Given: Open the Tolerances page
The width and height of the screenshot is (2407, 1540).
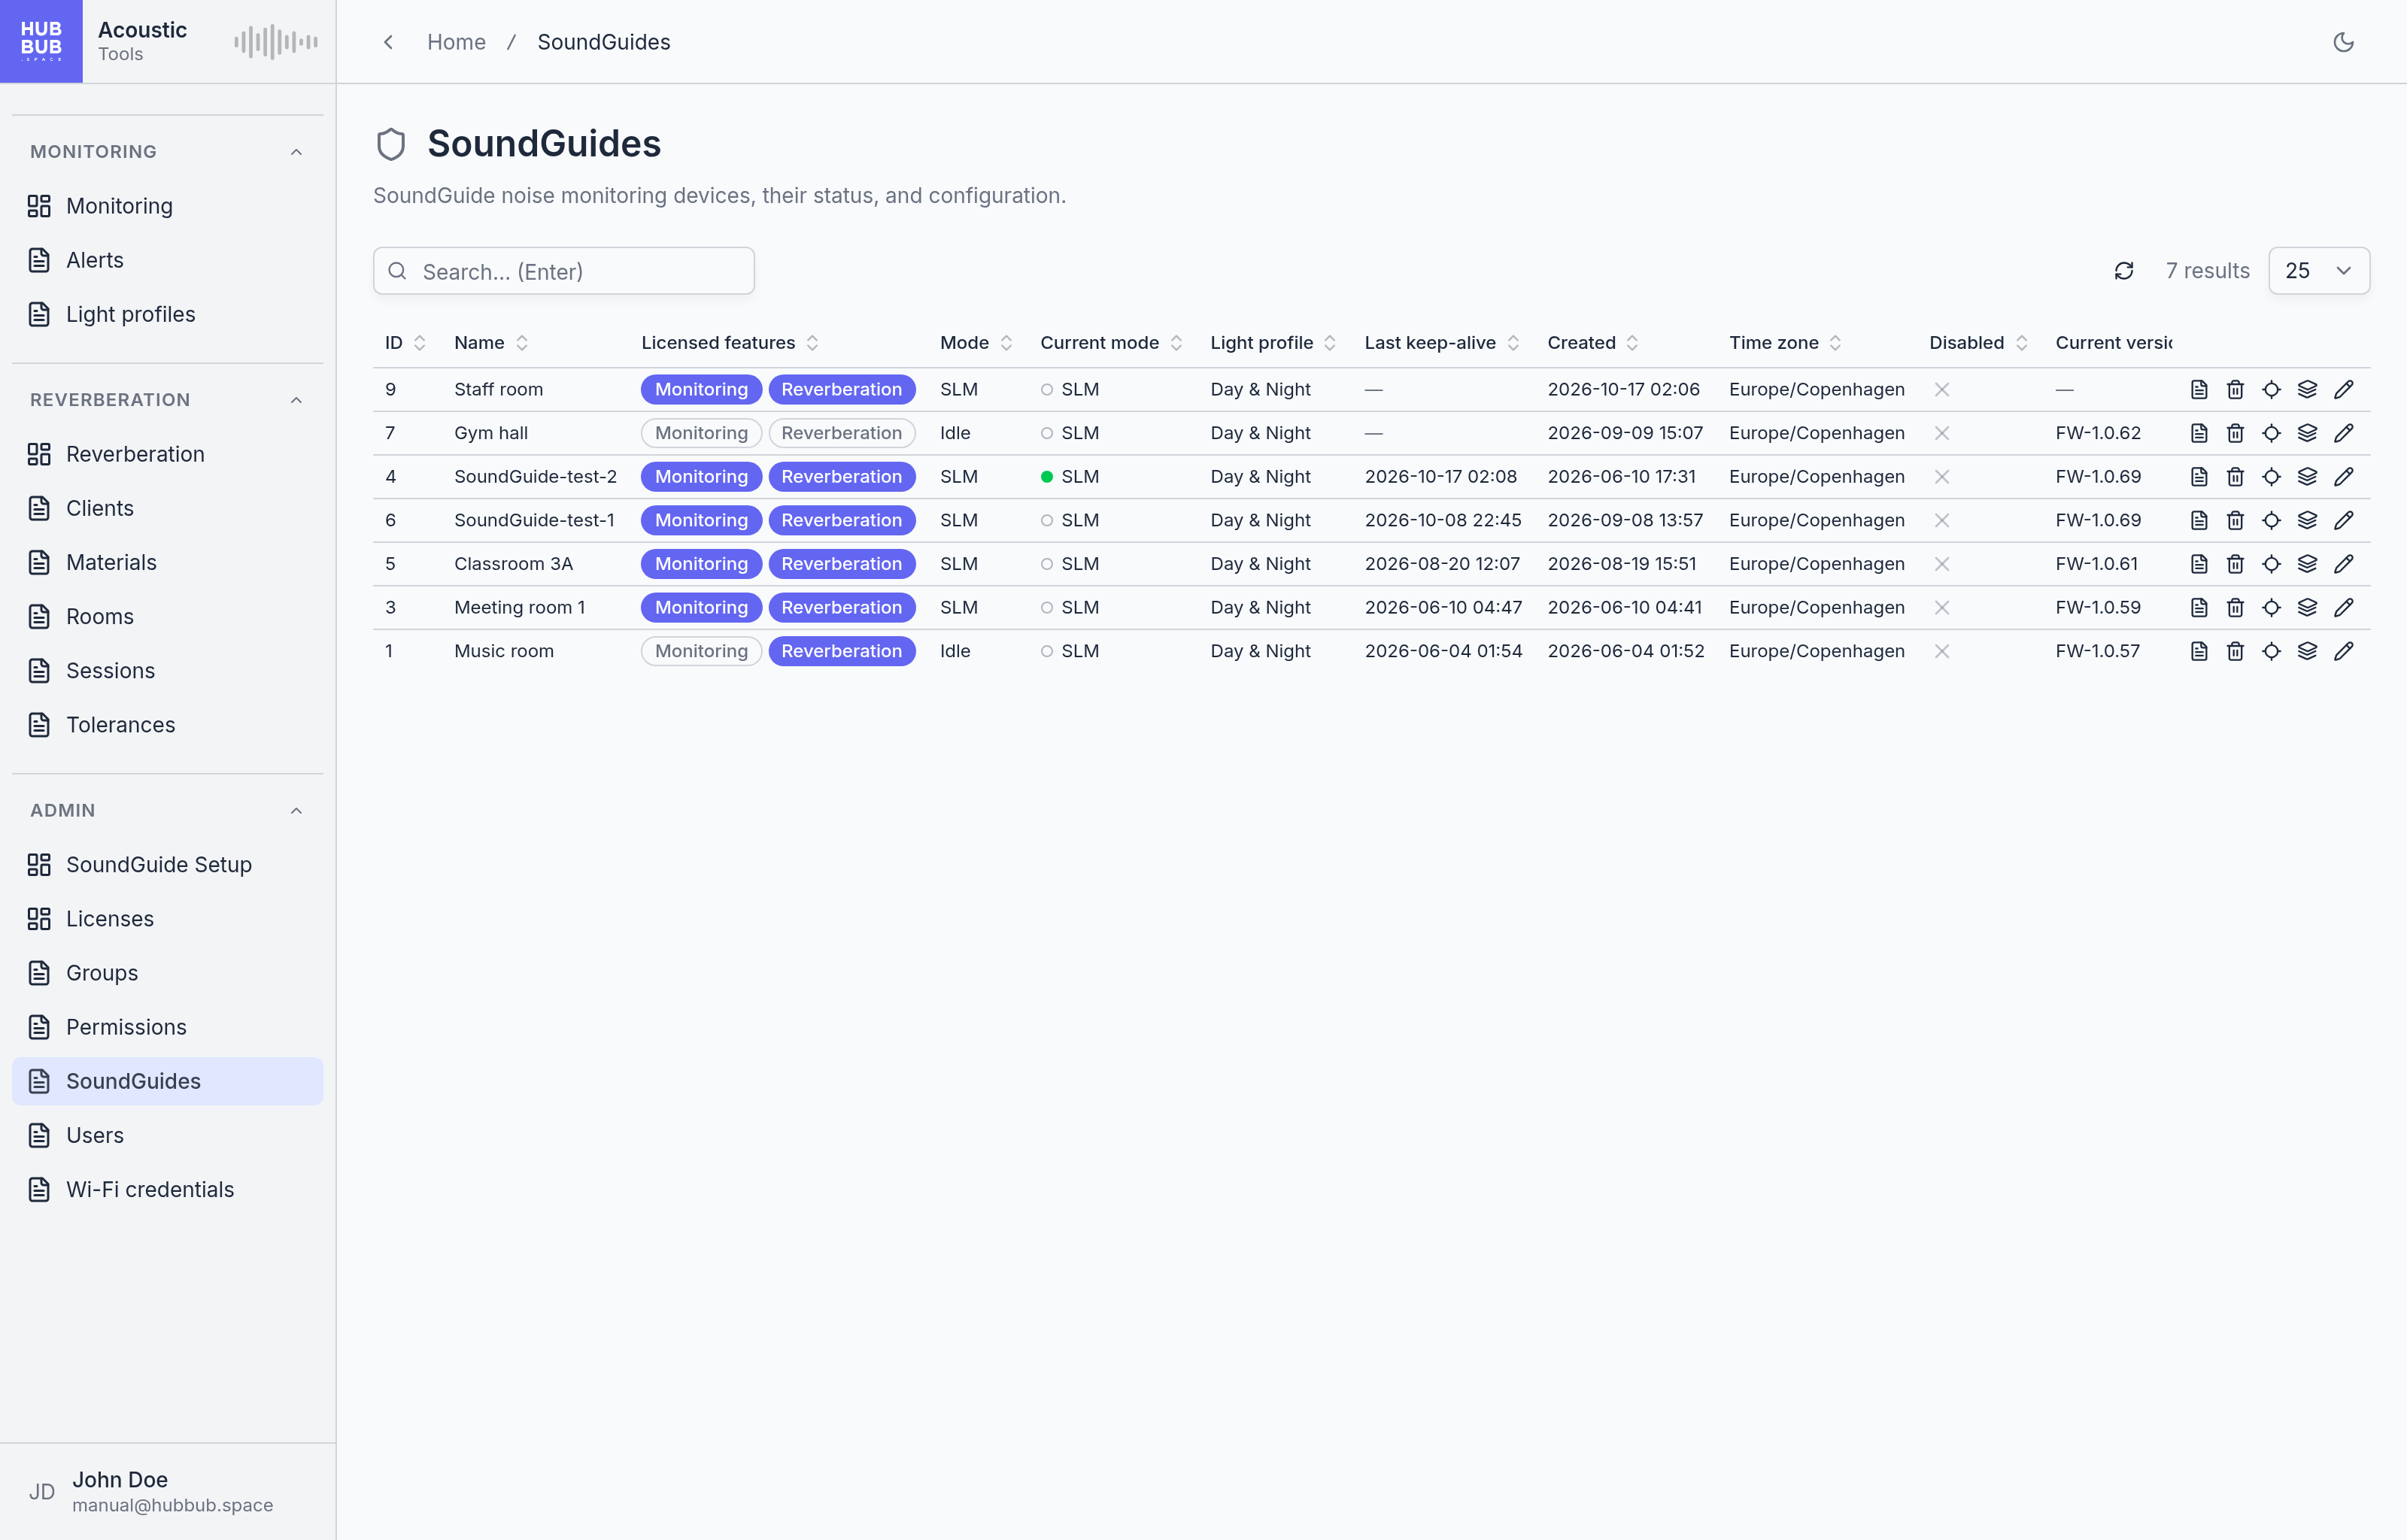Looking at the screenshot, I should coord(167,725).
